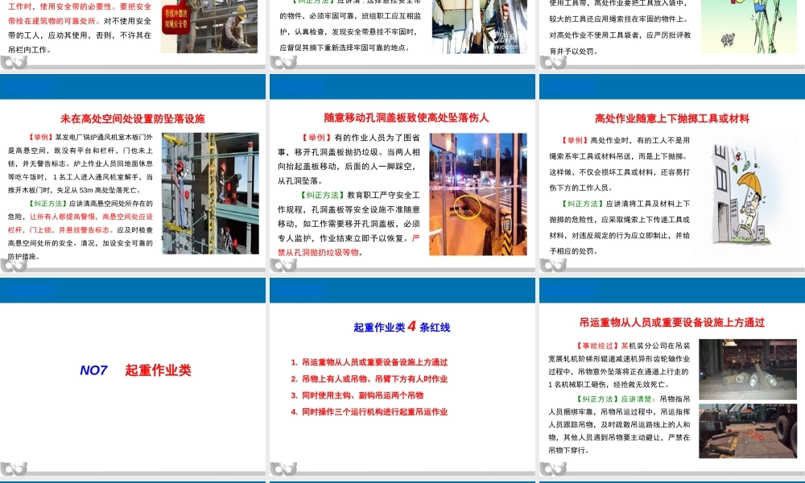The height and width of the screenshot is (483, 805).
Task: Click list item 3 同时使用主钩、副钩吊运两个吊物
Action: (357, 395)
